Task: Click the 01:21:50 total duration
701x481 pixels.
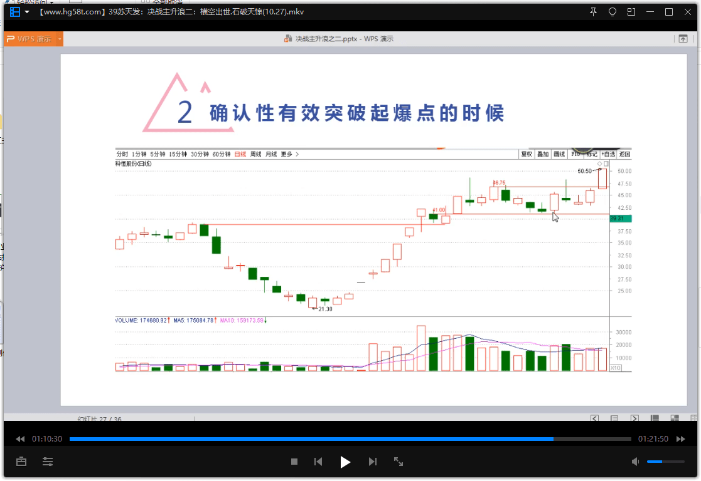Action: tap(653, 439)
